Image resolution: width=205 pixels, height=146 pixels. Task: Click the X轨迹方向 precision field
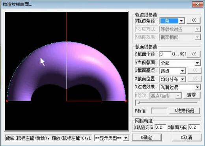click(x=160, y=127)
